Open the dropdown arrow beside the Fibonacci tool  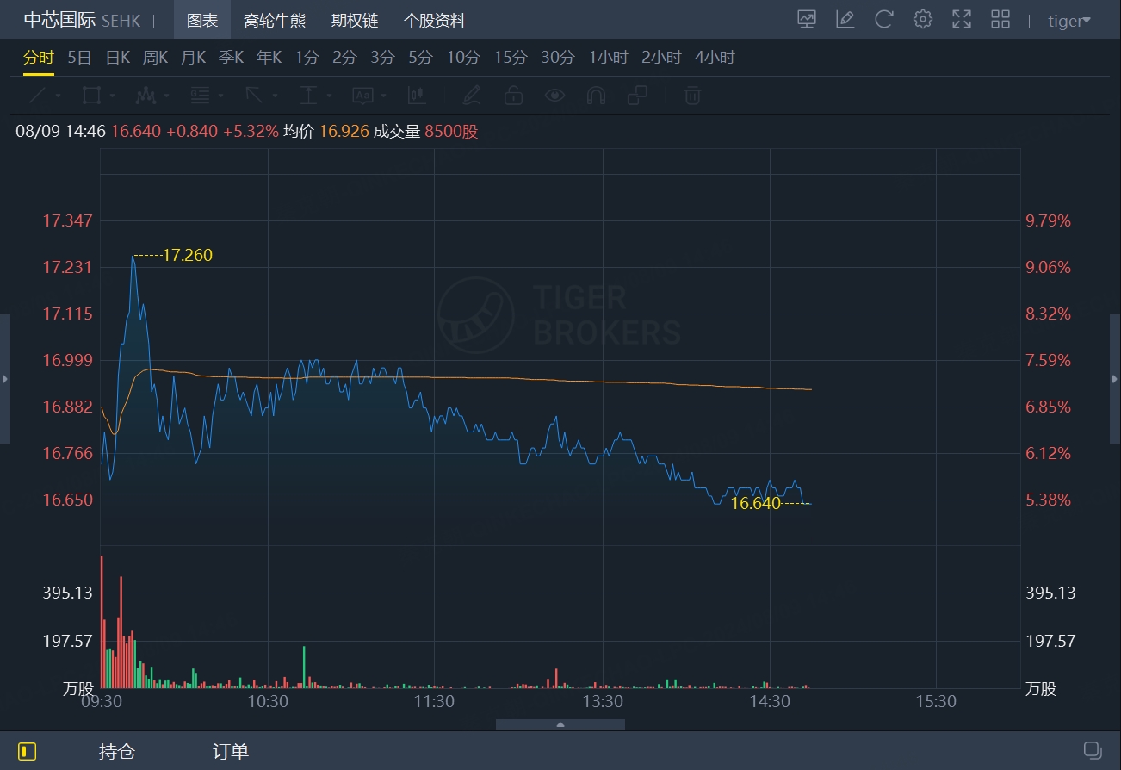pyautogui.click(x=221, y=96)
